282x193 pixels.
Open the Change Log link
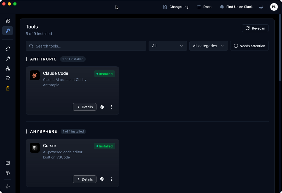176,7
